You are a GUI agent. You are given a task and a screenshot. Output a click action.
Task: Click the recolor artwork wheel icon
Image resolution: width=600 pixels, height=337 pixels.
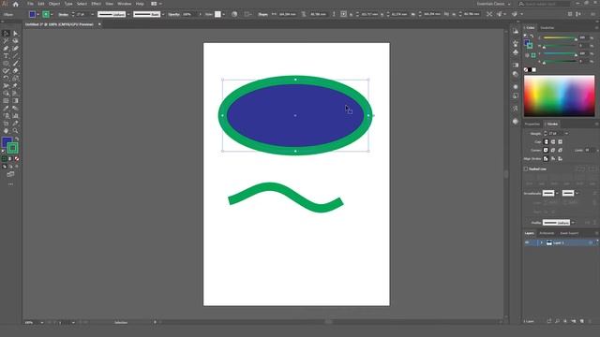pos(234,14)
